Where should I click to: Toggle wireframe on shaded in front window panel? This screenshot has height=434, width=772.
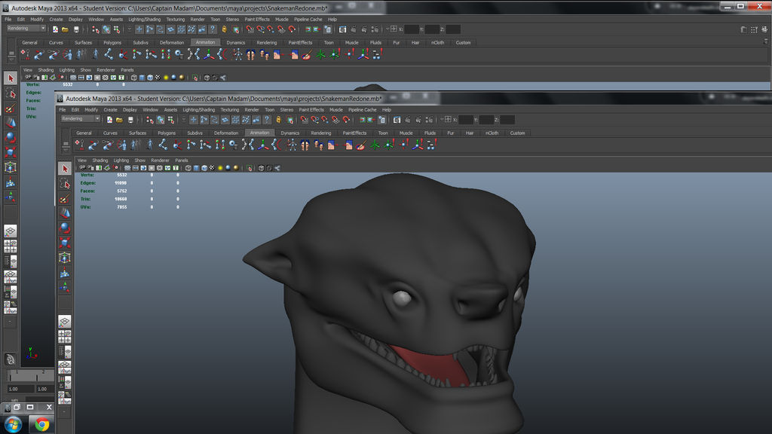click(204, 168)
